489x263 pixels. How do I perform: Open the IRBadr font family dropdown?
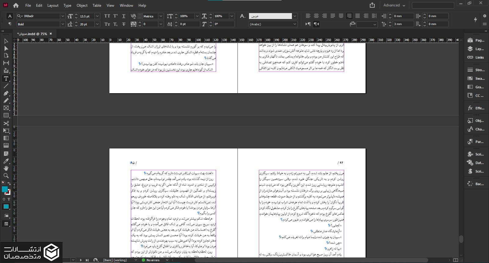(63, 16)
